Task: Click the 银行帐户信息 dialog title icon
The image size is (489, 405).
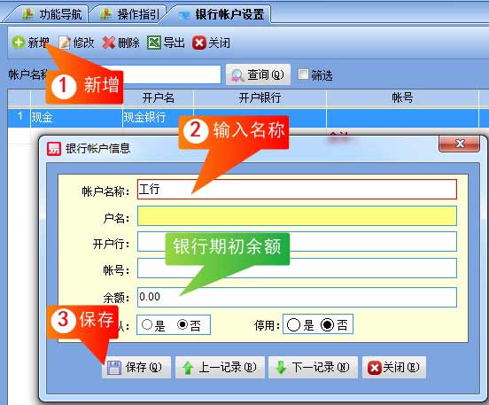Action: [54, 149]
